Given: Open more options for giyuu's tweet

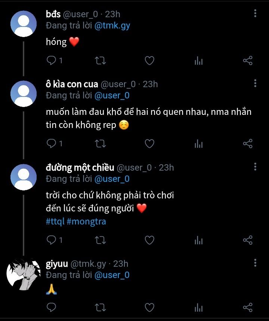Looking at the screenshot, I should (x=255, y=263).
